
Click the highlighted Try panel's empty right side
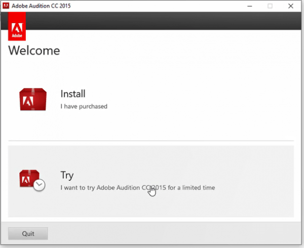(x=253, y=181)
